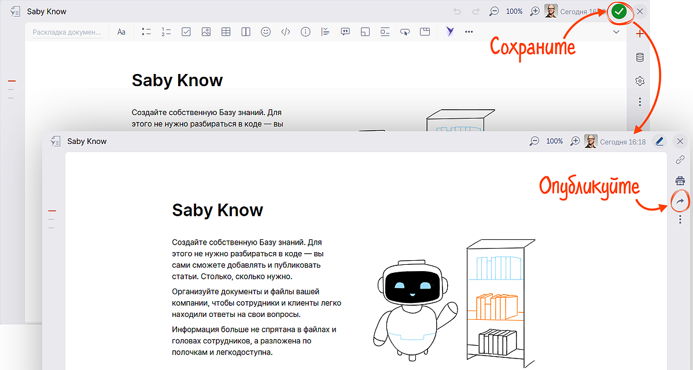
Task: Insert a code block with the code icon
Action: coord(285,32)
